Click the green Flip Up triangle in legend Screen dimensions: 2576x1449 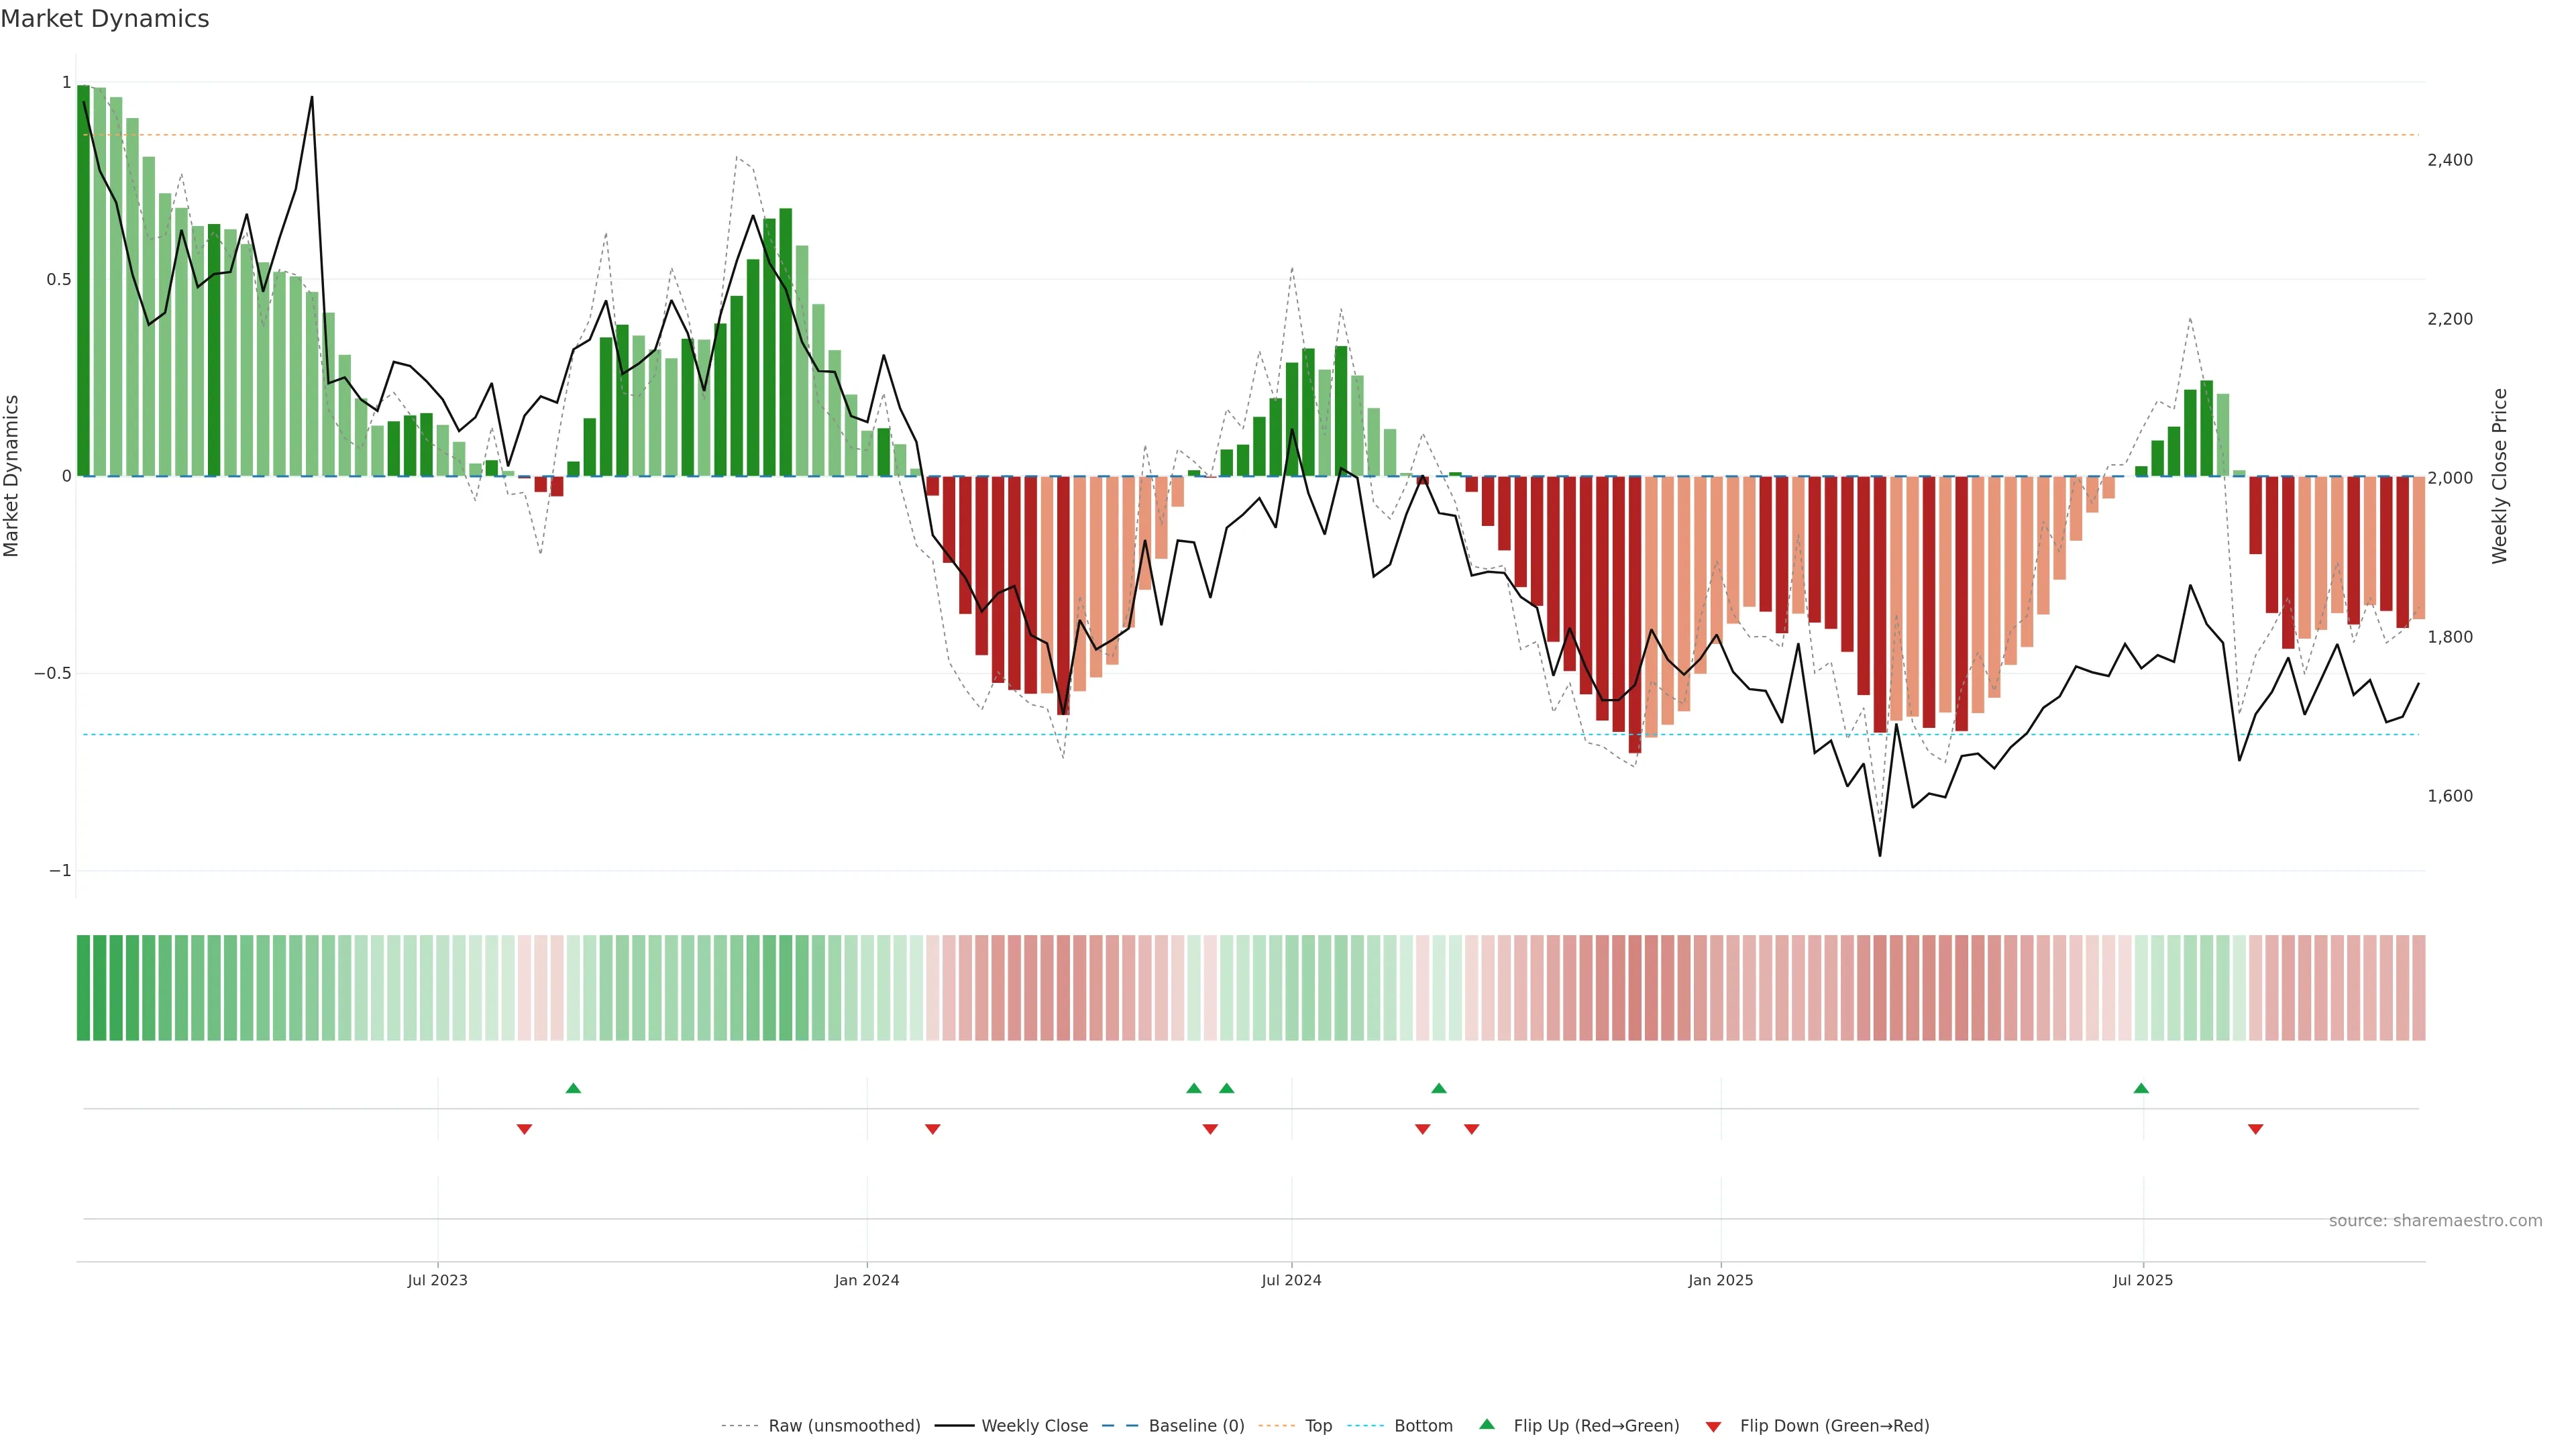[x=1487, y=1424]
